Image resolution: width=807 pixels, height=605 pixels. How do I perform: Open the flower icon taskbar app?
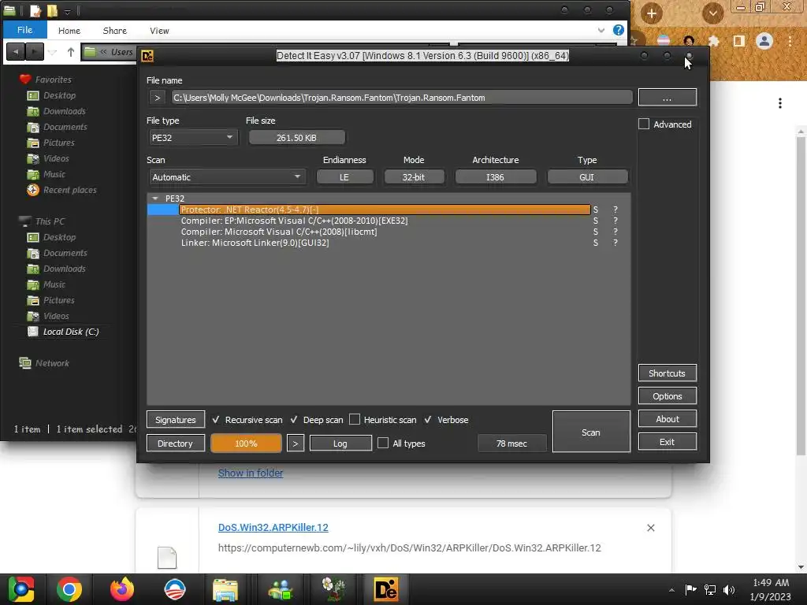click(x=333, y=589)
